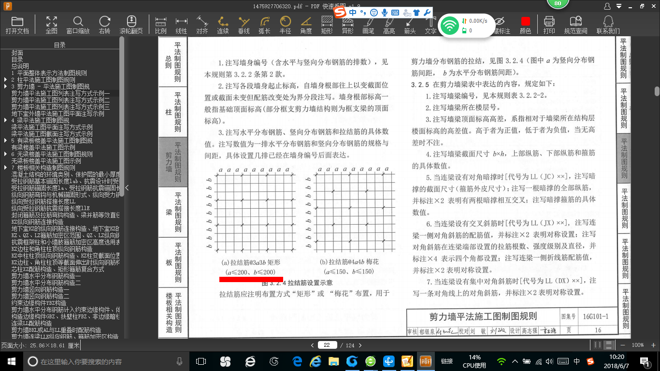
Task: Select the 画笔 brush tool
Action: point(368,25)
